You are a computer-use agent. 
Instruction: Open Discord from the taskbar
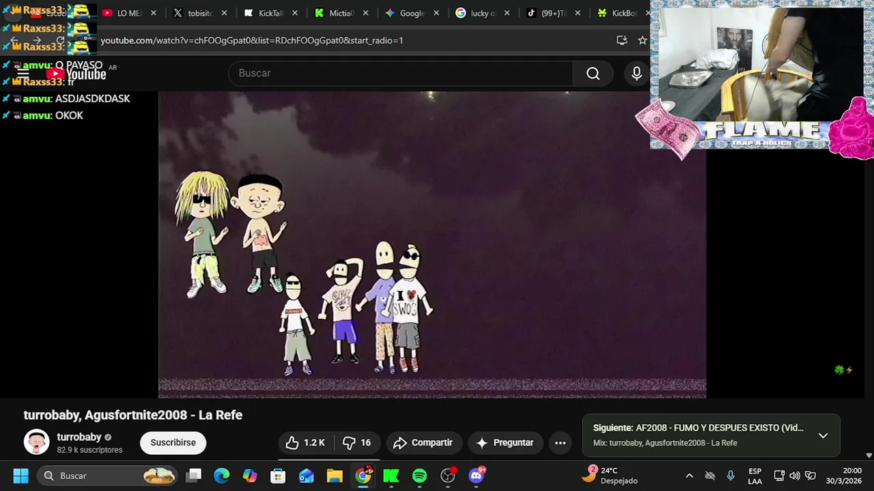[477, 475]
